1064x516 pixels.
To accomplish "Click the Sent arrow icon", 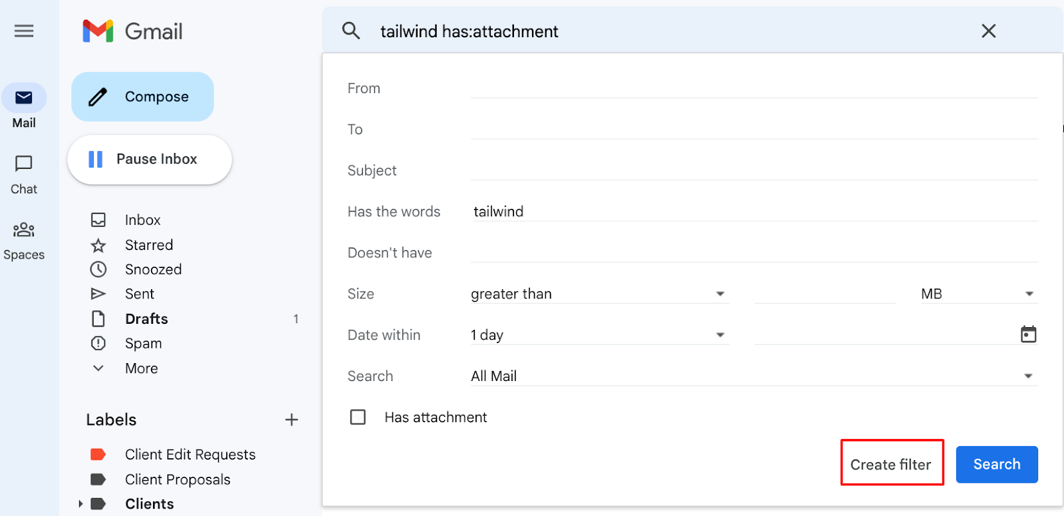I will click(98, 294).
